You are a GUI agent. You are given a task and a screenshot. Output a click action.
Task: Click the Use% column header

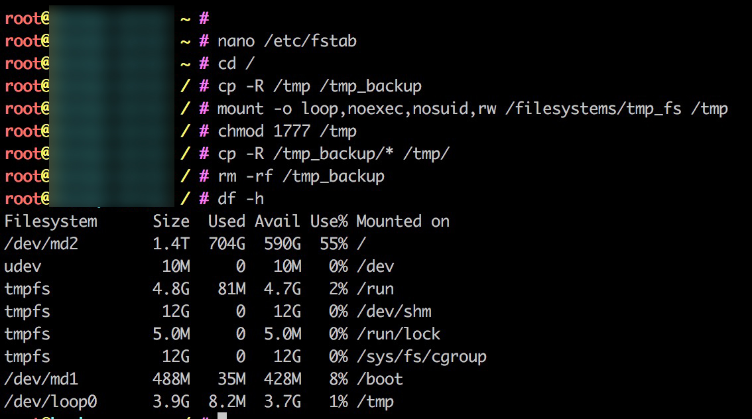[x=329, y=221]
